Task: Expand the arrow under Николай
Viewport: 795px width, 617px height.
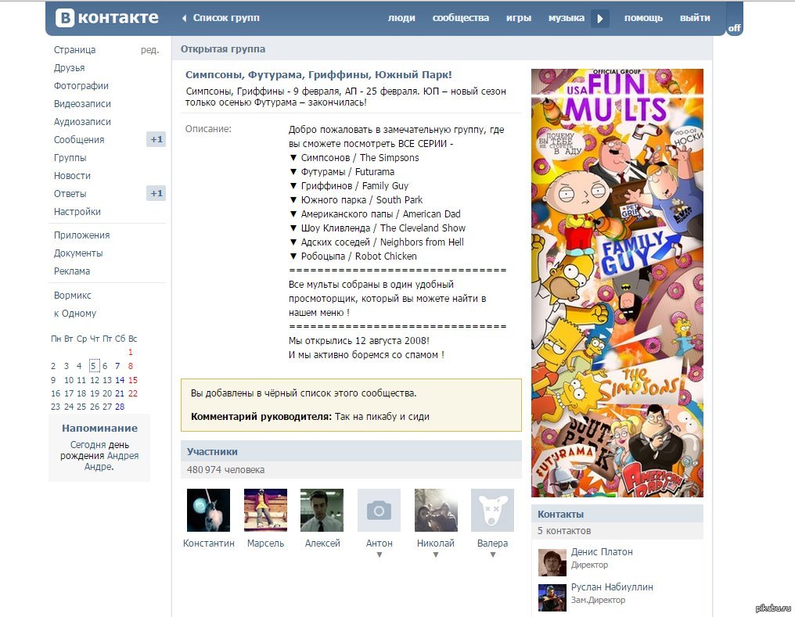Action: coord(436,555)
